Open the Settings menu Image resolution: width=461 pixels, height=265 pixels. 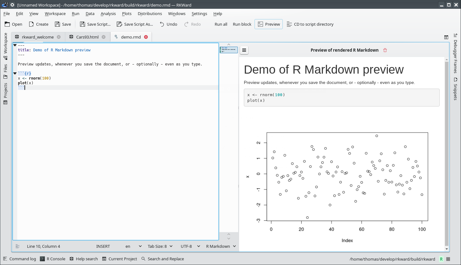[x=199, y=13]
